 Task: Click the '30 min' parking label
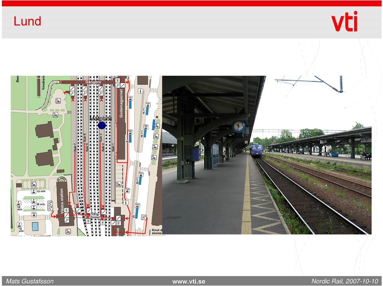(x=41, y=204)
